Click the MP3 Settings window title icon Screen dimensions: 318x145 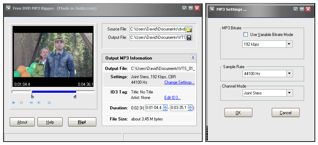pyautogui.click(x=212, y=9)
